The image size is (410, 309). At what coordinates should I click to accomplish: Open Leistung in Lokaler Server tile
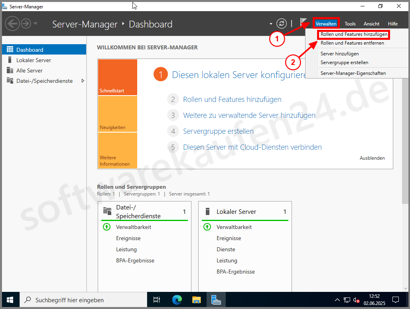(x=227, y=260)
